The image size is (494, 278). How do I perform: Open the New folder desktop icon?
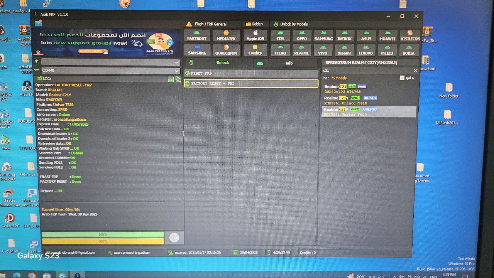coord(449,90)
